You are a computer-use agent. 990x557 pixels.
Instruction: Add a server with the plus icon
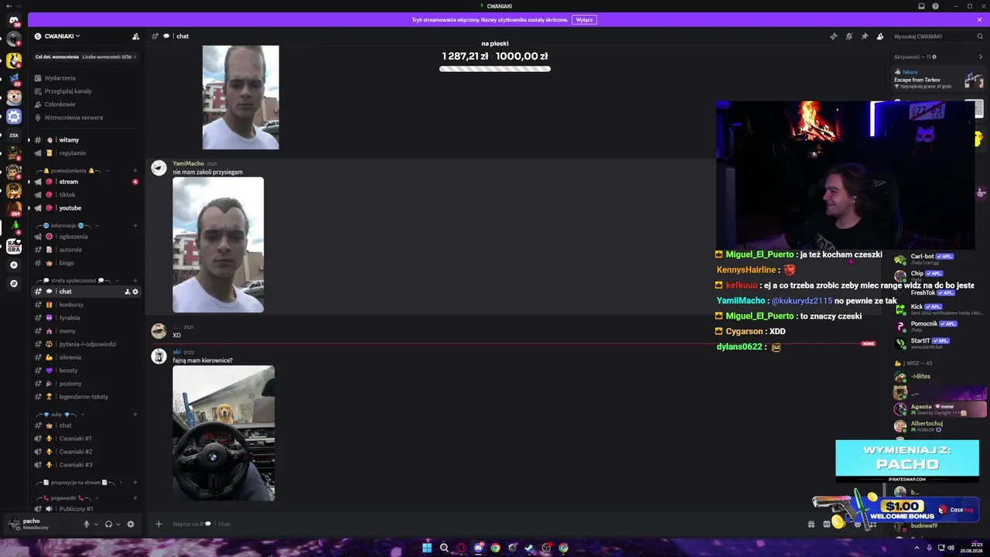point(14,265)
